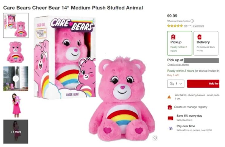The height and width of the screenshot is (147, 225).
Task: Open the '2 Questions' link
Action: pyautogui.click(x=198, y=26)
